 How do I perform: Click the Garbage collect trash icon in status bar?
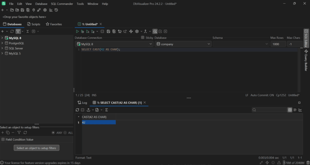pyautogui.click(x=308, y=163)
